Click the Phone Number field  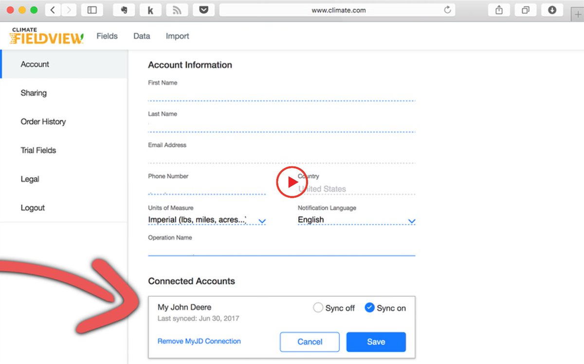207,188
